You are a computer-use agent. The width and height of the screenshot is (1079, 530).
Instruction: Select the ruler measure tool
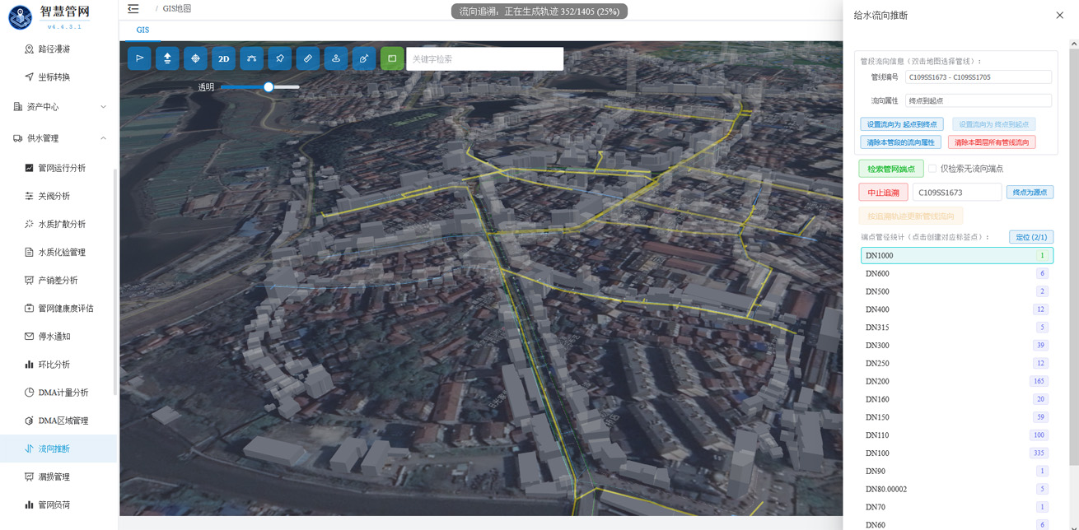pyautogui.click(x=307, y=58)
